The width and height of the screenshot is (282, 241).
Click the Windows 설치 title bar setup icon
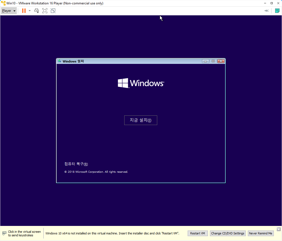tap(59, 61)
